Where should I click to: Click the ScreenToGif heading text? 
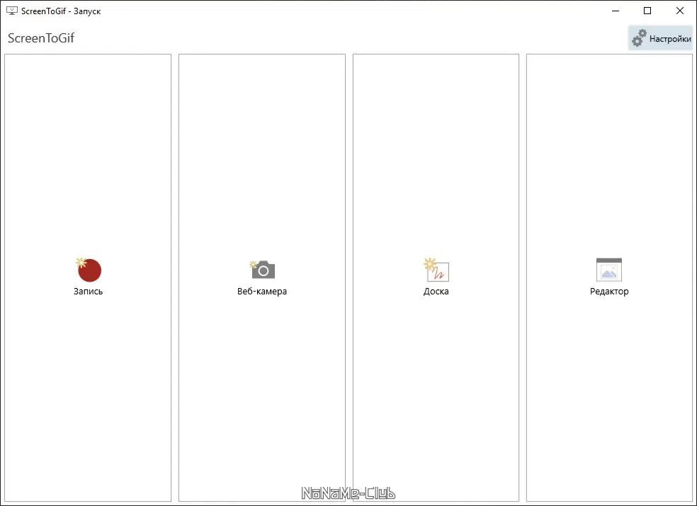[x=41, y=38]
